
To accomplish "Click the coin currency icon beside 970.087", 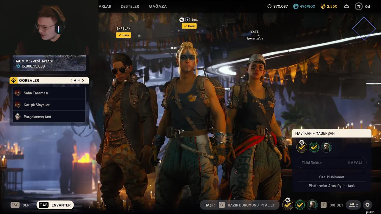I will click(x=270, y=6).
